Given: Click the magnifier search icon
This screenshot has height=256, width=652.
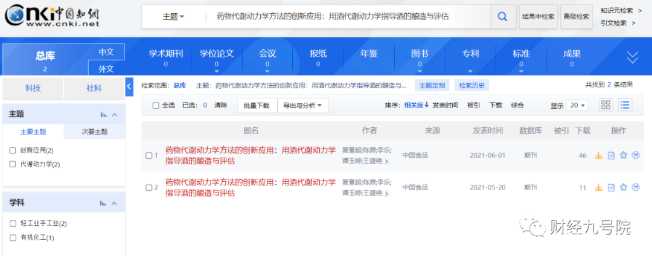Looking at the screenshot, I should point(502,17).
